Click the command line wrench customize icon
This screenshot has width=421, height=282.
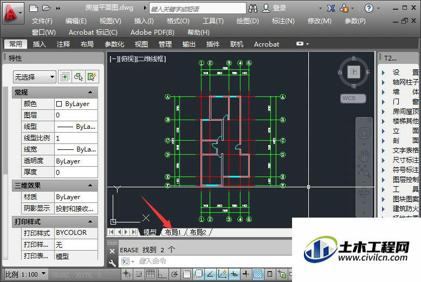point(112,263)
